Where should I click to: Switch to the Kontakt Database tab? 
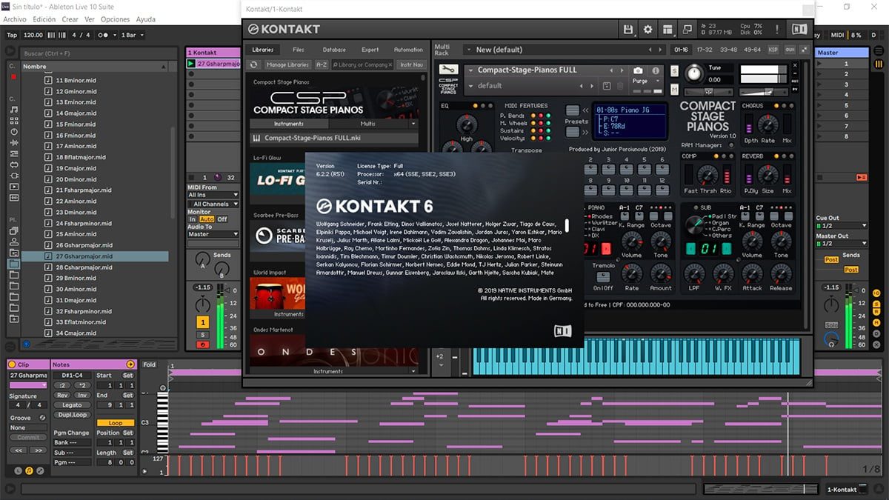(334, 50)
